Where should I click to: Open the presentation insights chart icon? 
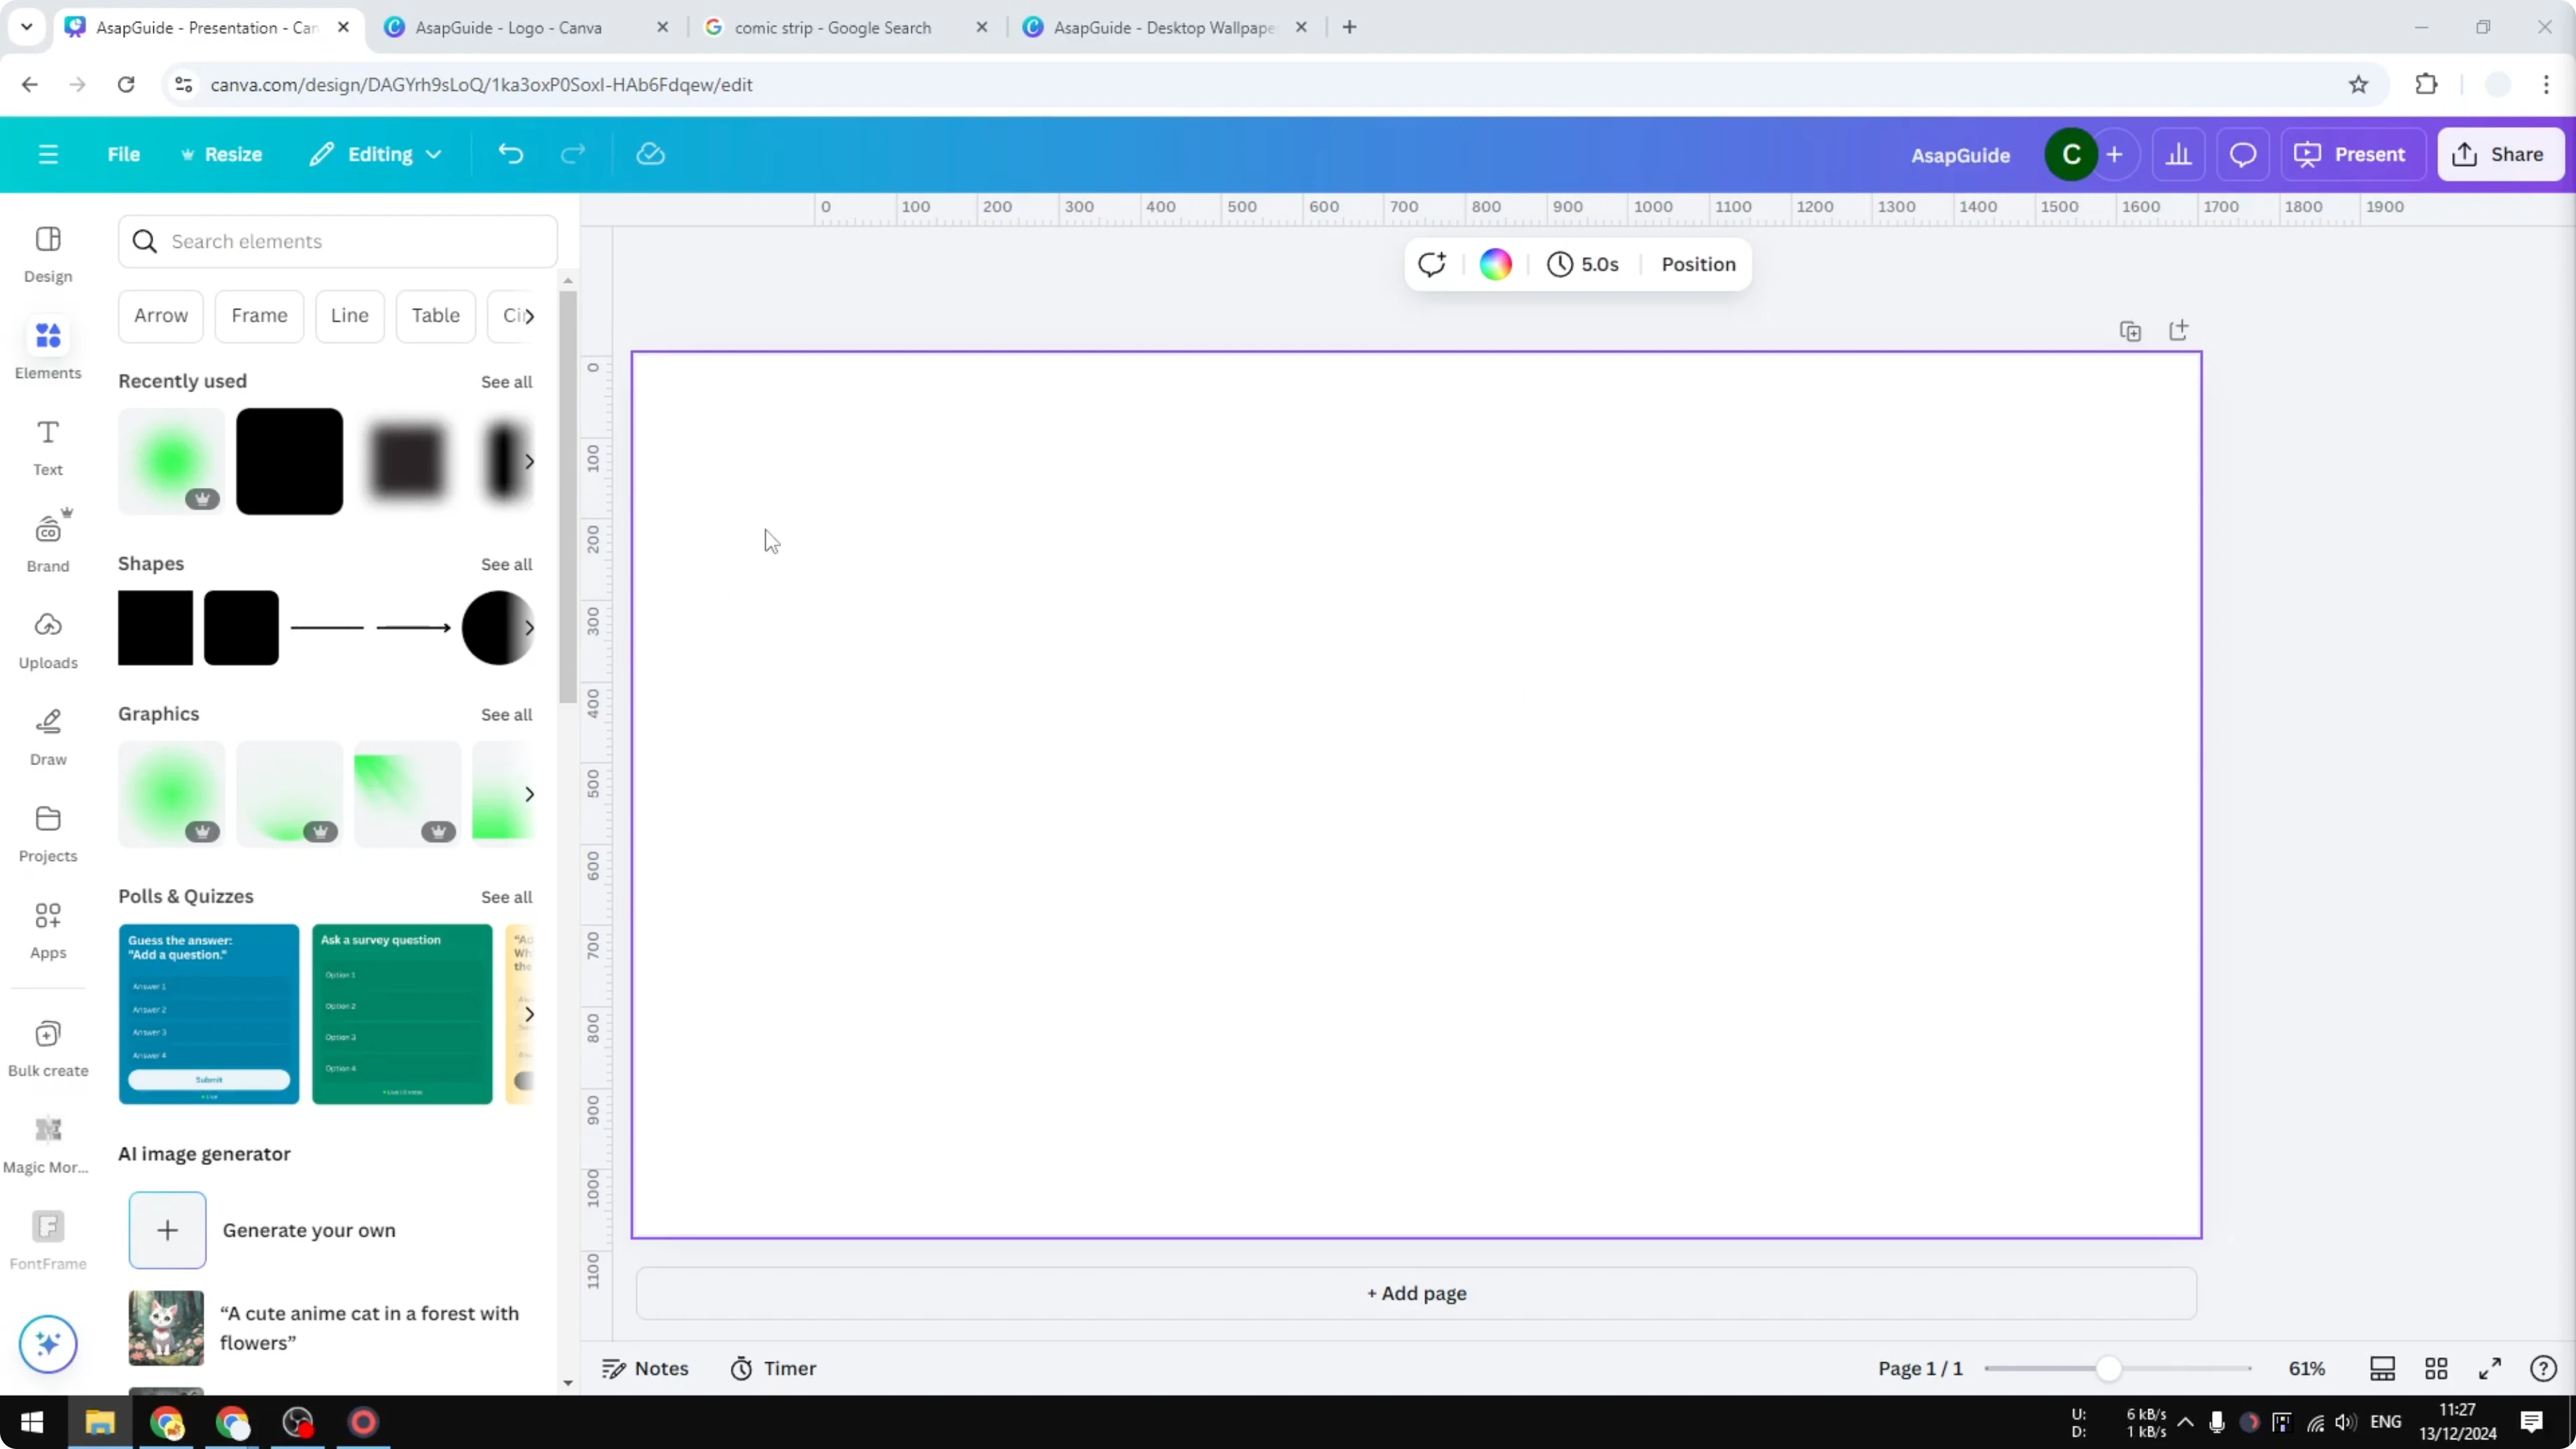(x=2179, y=154)
